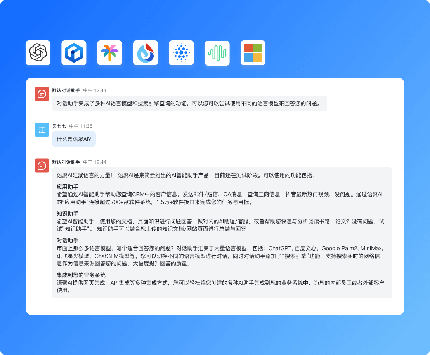Click the 知识助手 heading in the answer

coord(68,214)
